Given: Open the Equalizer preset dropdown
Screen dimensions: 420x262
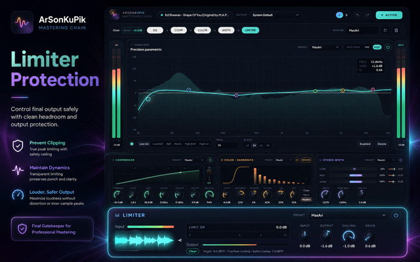Looking at the screenshot, I should (x=325, y=47).
